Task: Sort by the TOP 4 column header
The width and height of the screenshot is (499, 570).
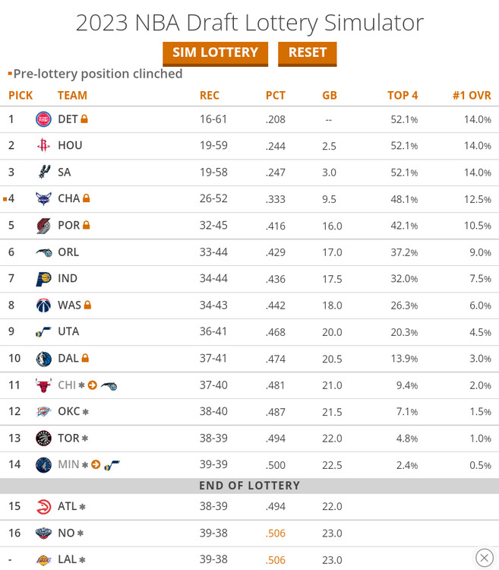Action: [x=403, y=96]
